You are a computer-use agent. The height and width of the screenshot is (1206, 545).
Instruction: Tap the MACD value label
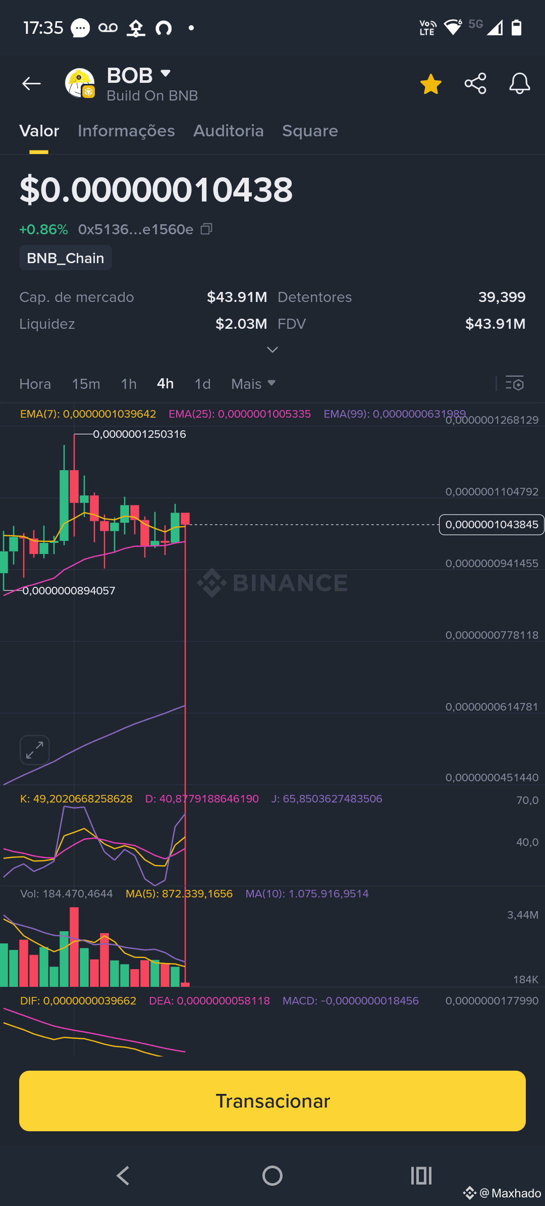pyautogui.click(x=351, y=1000)
